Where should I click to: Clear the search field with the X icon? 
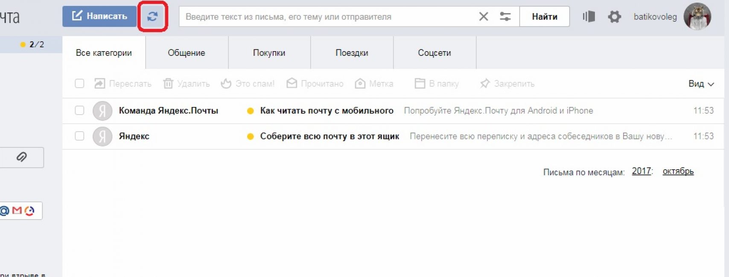483,17
